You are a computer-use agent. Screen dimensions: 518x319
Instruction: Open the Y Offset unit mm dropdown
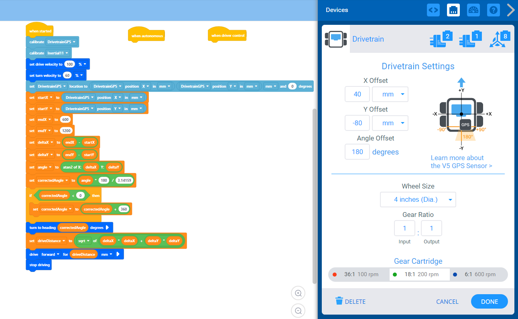(x=390, y=123)
